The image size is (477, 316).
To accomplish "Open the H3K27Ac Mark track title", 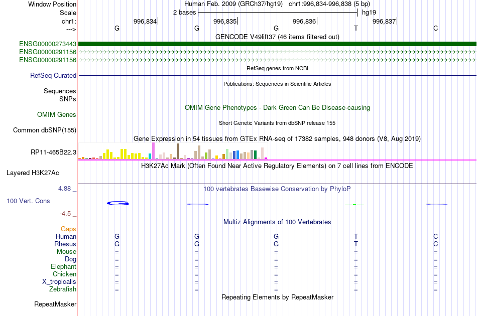I will 277,166.
